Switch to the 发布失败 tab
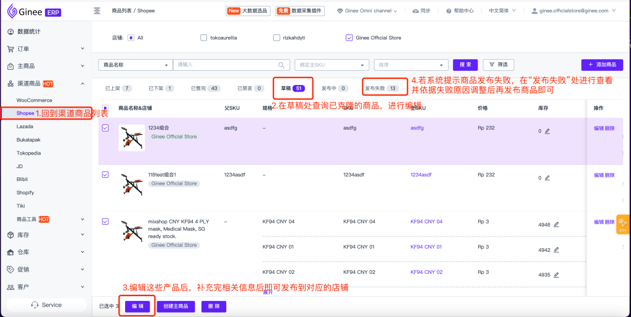The height and width of the screenshot is (317, 631). tap(381, 89)
